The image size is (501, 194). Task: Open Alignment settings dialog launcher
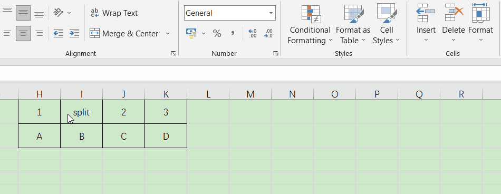pos(174,53)
